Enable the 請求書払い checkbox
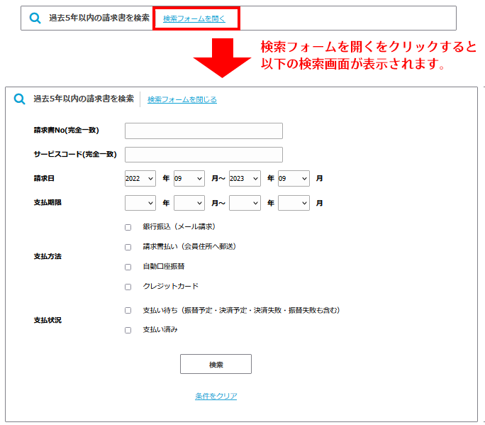The height and width of the screenshot is (425, 485). (x=128, y=247)
